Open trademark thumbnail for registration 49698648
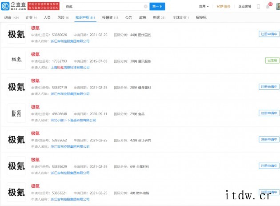This screenshot has height=206, width=280. click(x=16, y=113)
